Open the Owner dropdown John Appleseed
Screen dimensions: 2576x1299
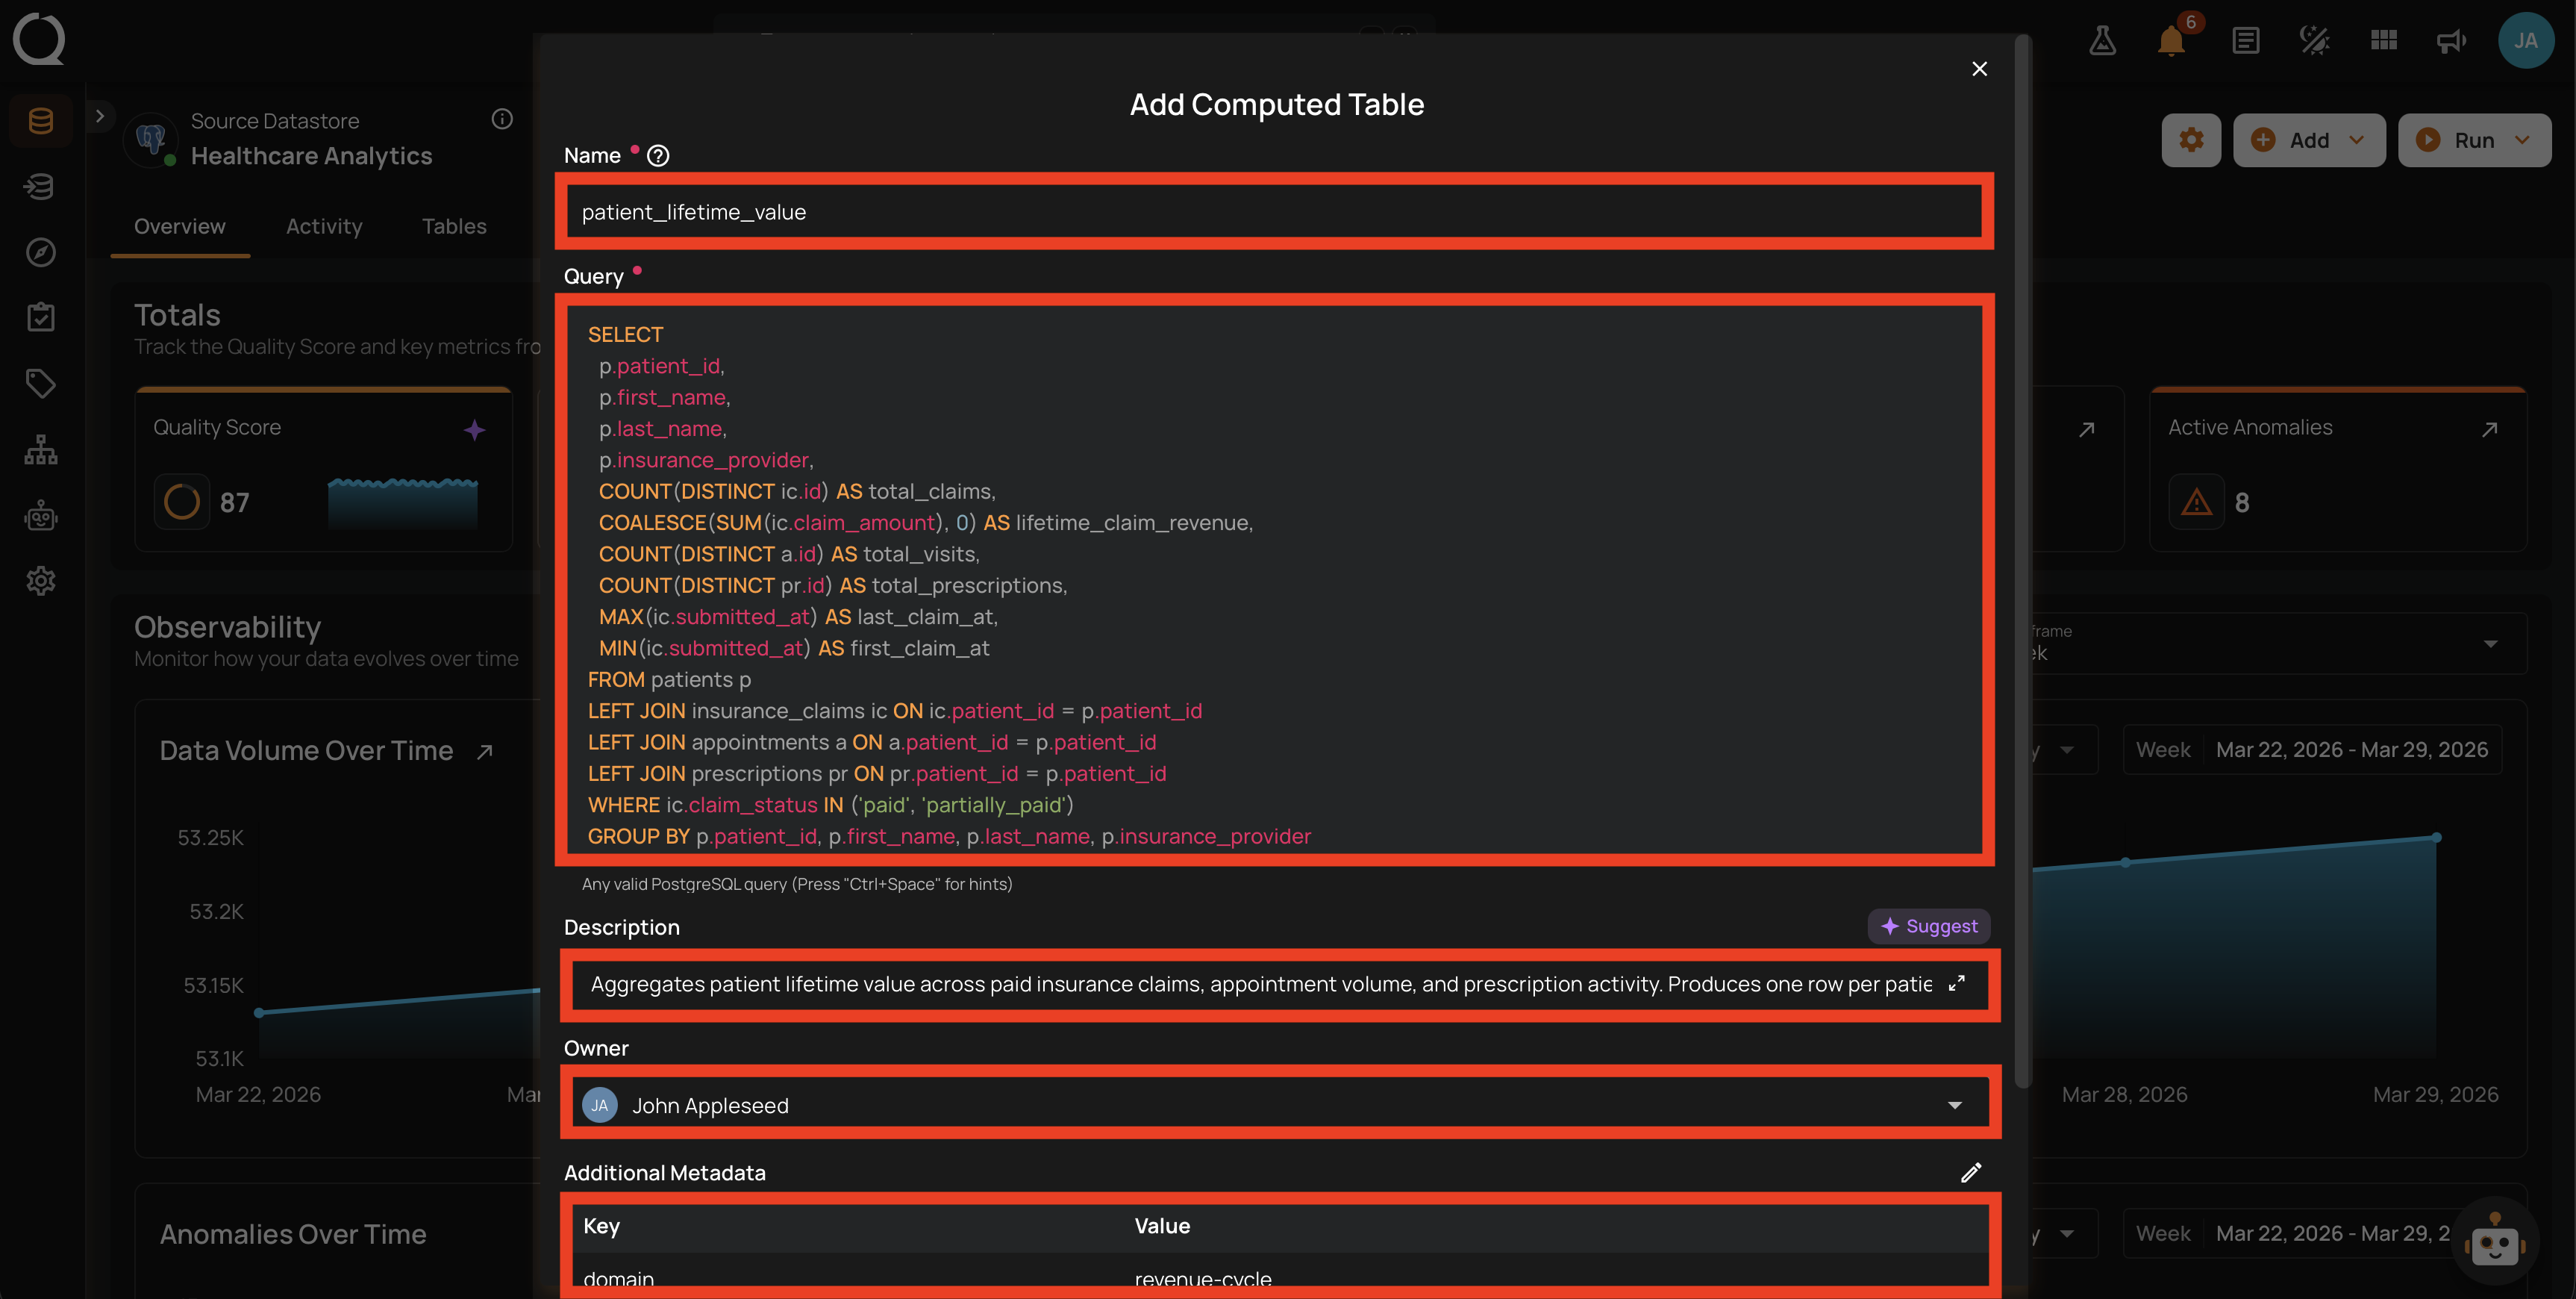(x=1274, y=1104)
